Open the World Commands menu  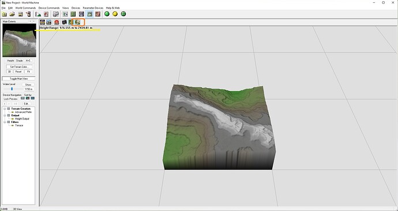pyautogui.click(x=25, y=8)
